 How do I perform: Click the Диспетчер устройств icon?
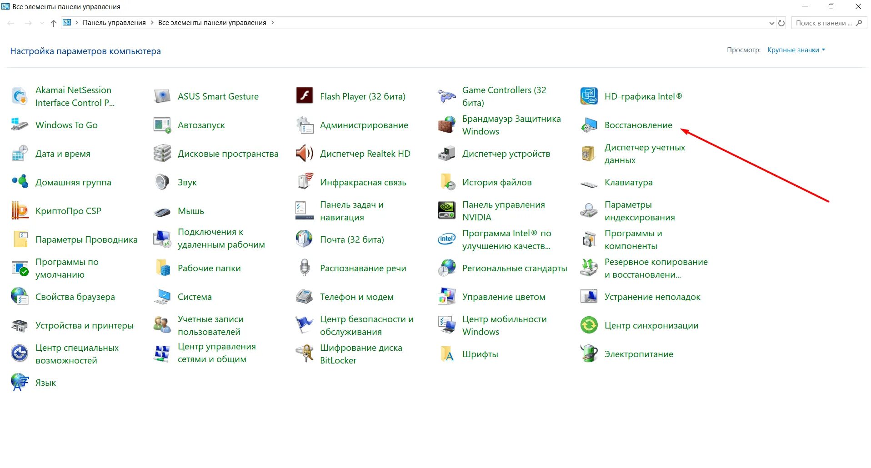pos(446,154)
